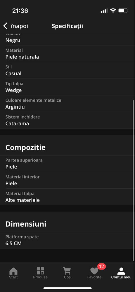This screenshot has width=135, height=292.
Task: Select the Material Piele naturala row
Action: 67,54
